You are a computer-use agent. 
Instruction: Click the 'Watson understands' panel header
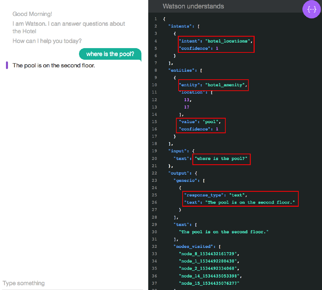(193, 6)
